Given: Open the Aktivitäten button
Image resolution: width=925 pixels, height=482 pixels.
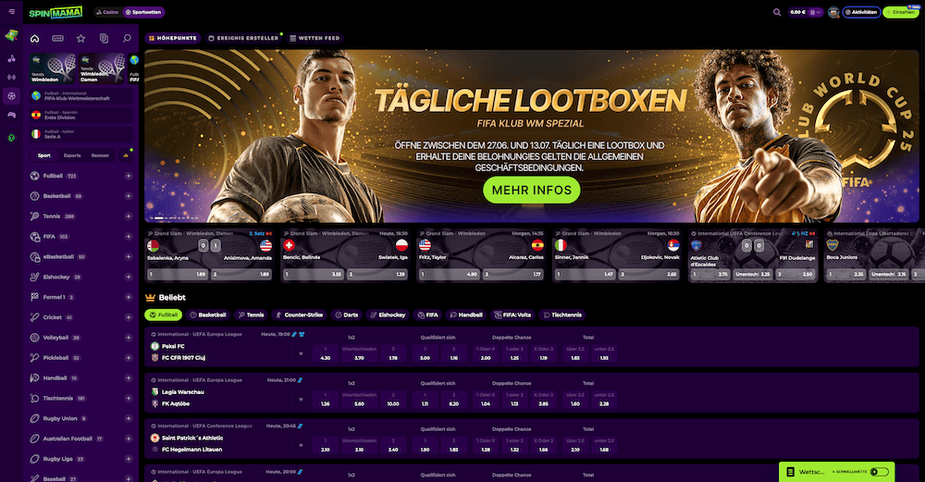Looking at the screenshot, I should 861,12.
